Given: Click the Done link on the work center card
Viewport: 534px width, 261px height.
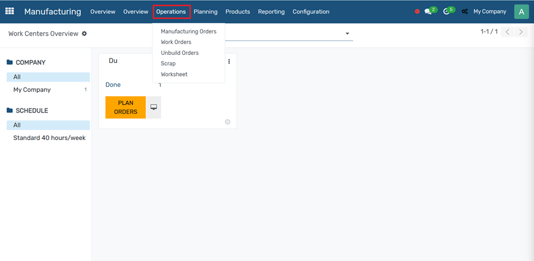Looking at the screenshot, I should tap(113, 85).
